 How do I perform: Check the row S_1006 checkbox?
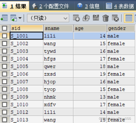pos(5,74)
